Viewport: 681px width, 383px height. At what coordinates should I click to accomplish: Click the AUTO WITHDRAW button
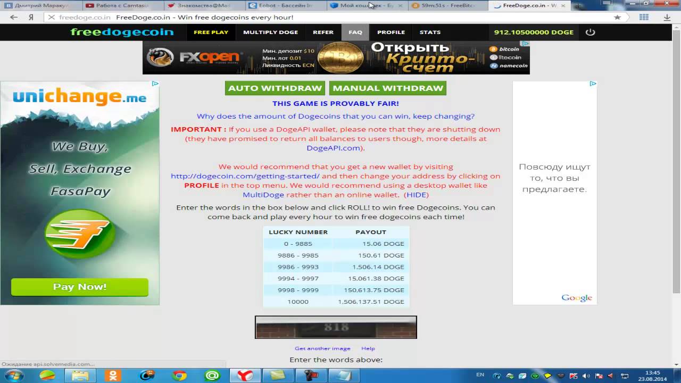point(275,88)
